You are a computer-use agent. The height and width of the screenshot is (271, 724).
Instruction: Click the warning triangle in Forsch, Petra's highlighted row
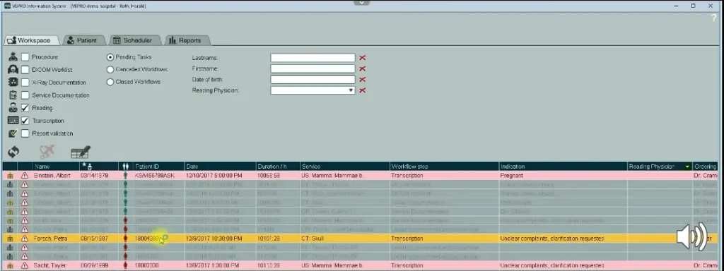pyautogui.click(x=25, y=239)
